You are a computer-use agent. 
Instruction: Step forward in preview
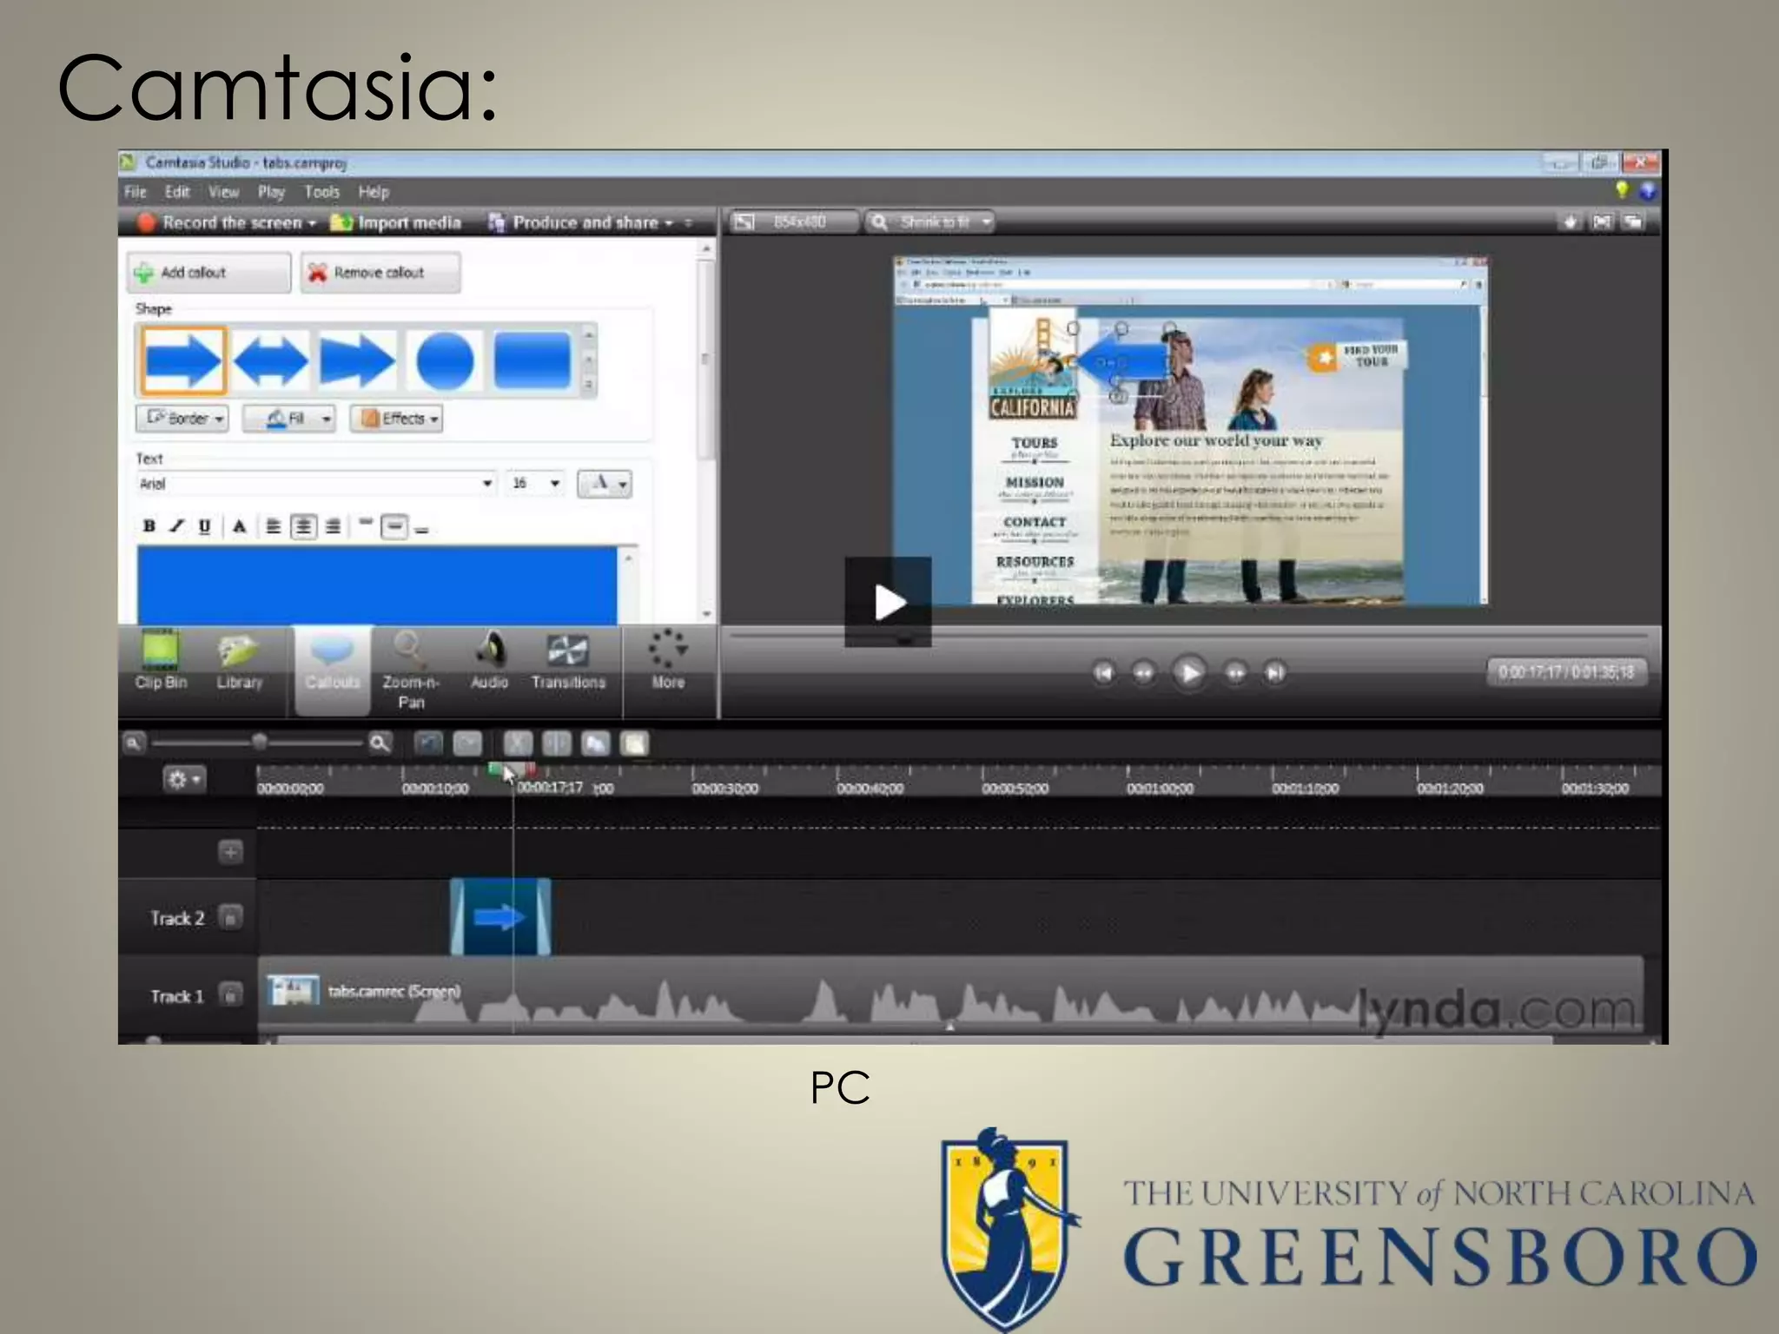click(1234, 672)
